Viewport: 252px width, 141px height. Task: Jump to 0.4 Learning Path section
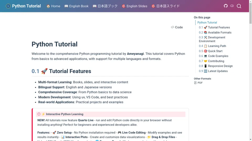pyautogui.click(x=212, y=46)
